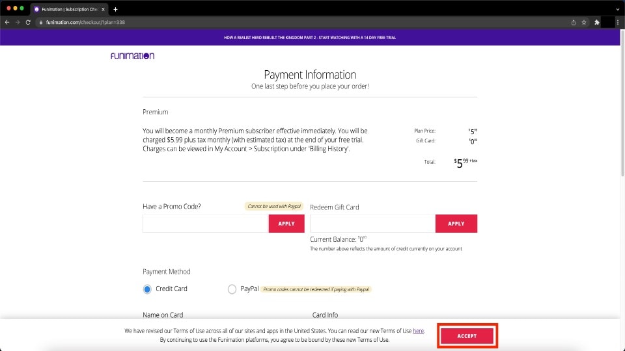Open the extensions puzzle icon
The image size is (625, 351).
coord(597,22)
